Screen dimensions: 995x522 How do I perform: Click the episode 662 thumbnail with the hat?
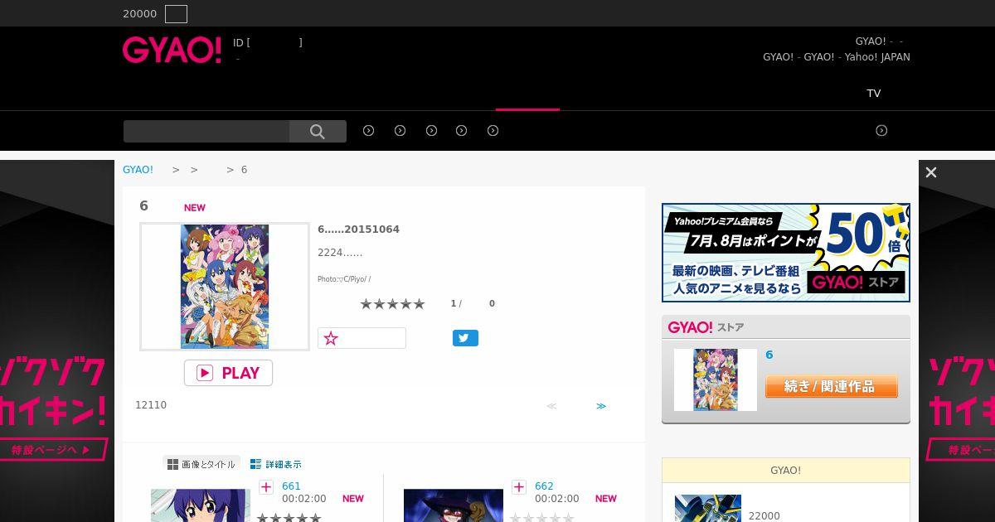pos(454,505)
